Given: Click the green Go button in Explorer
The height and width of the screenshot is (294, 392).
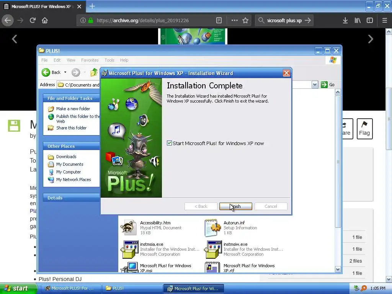Looking at the screenshot, I should tap(328, 85).
